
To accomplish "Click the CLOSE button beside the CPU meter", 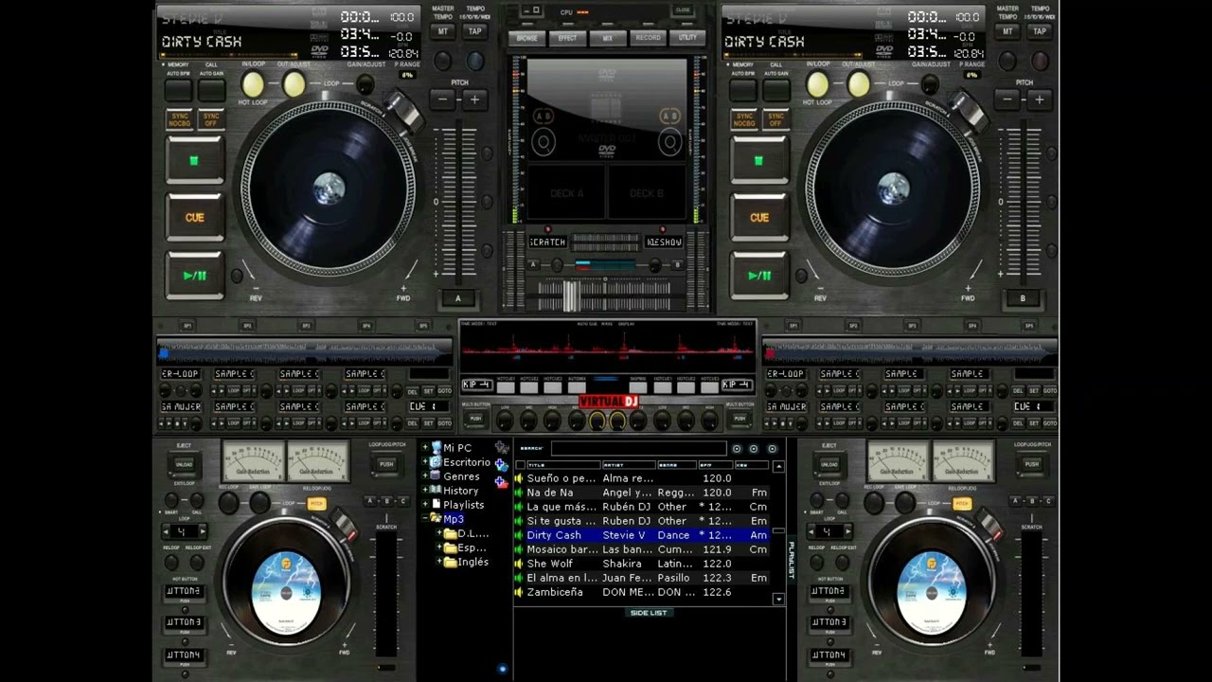I will click(683, 10).
